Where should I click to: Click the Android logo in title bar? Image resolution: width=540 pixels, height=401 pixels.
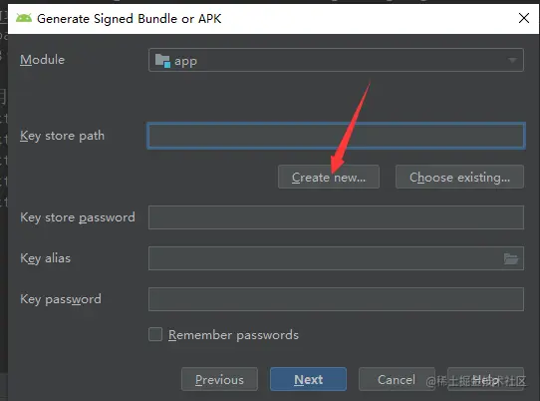pos(24,18)
